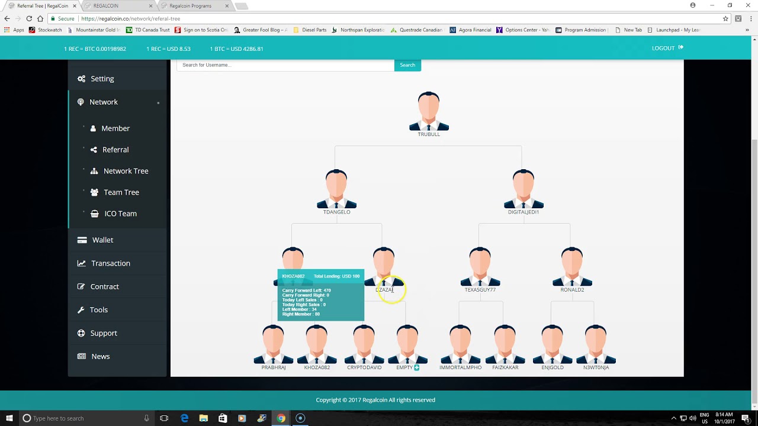This screenshot has height=426, width=758.
Task: Open the Setting sidebar item
Action: point(118,79)
